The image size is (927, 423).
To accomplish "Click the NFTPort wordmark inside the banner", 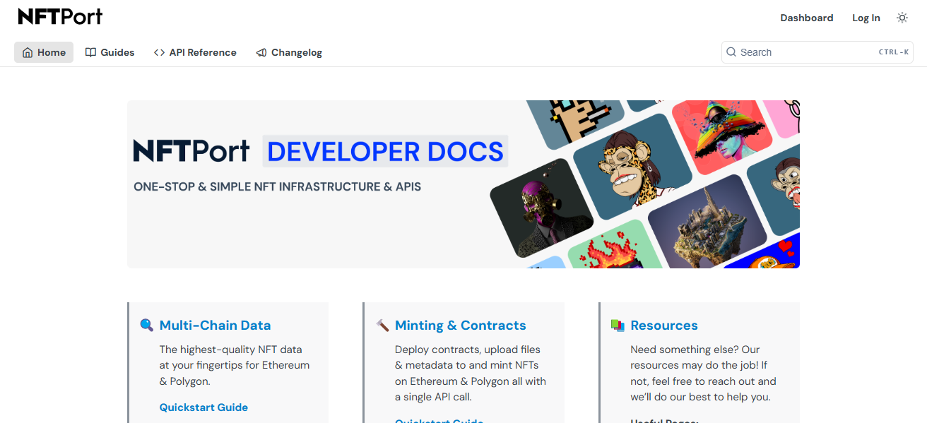I will coord(191,151).
